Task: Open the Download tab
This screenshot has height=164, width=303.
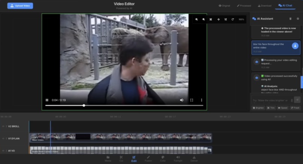Action: point(265,6)
